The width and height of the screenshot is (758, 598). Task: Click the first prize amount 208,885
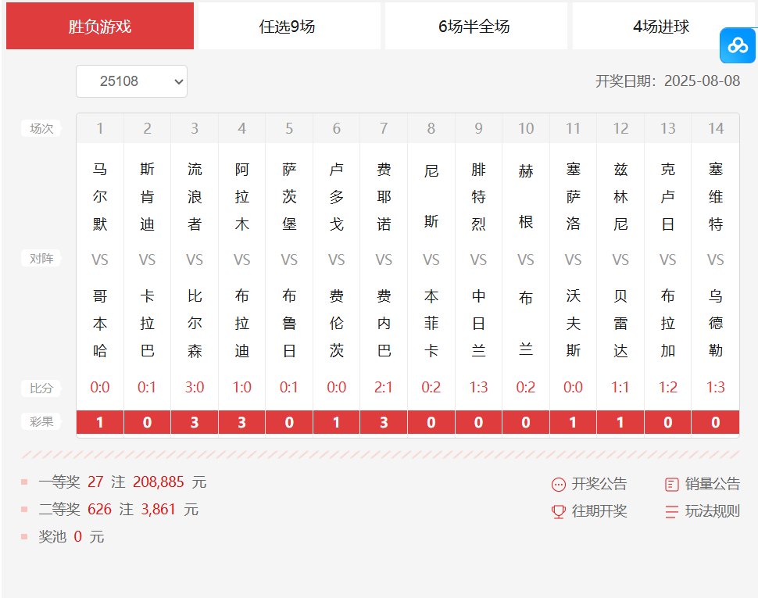tap(159, 482)
